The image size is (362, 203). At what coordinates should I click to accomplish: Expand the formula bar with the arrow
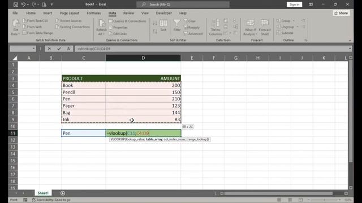[350, 48]
